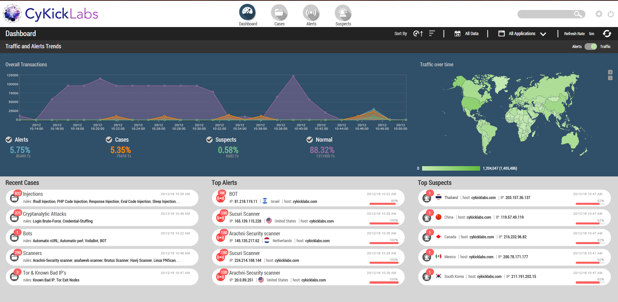Click the South Korea suspect siren icon

(x=427, y=277)
